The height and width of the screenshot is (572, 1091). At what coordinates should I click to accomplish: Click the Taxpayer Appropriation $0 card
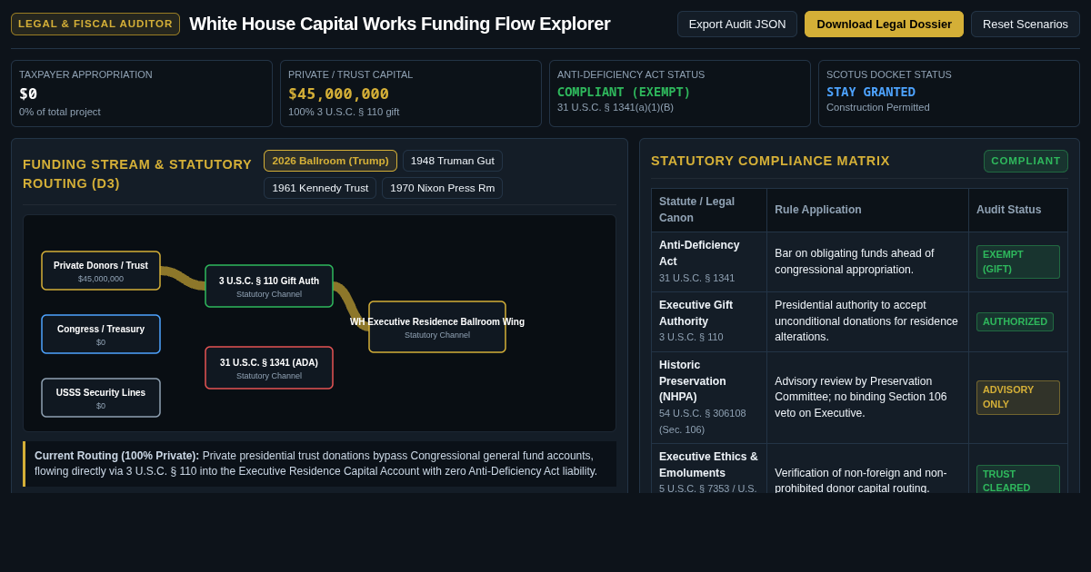[142, 94]
